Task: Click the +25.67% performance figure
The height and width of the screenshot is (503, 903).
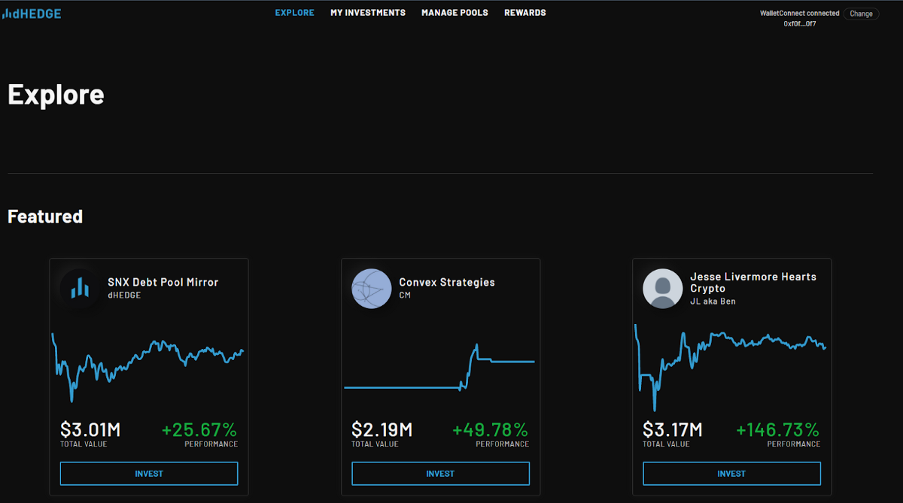Action: tap(199, 430)
